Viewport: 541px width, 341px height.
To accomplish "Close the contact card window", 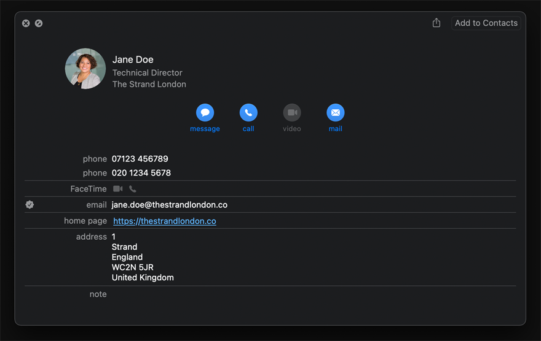I will (26, 23).
